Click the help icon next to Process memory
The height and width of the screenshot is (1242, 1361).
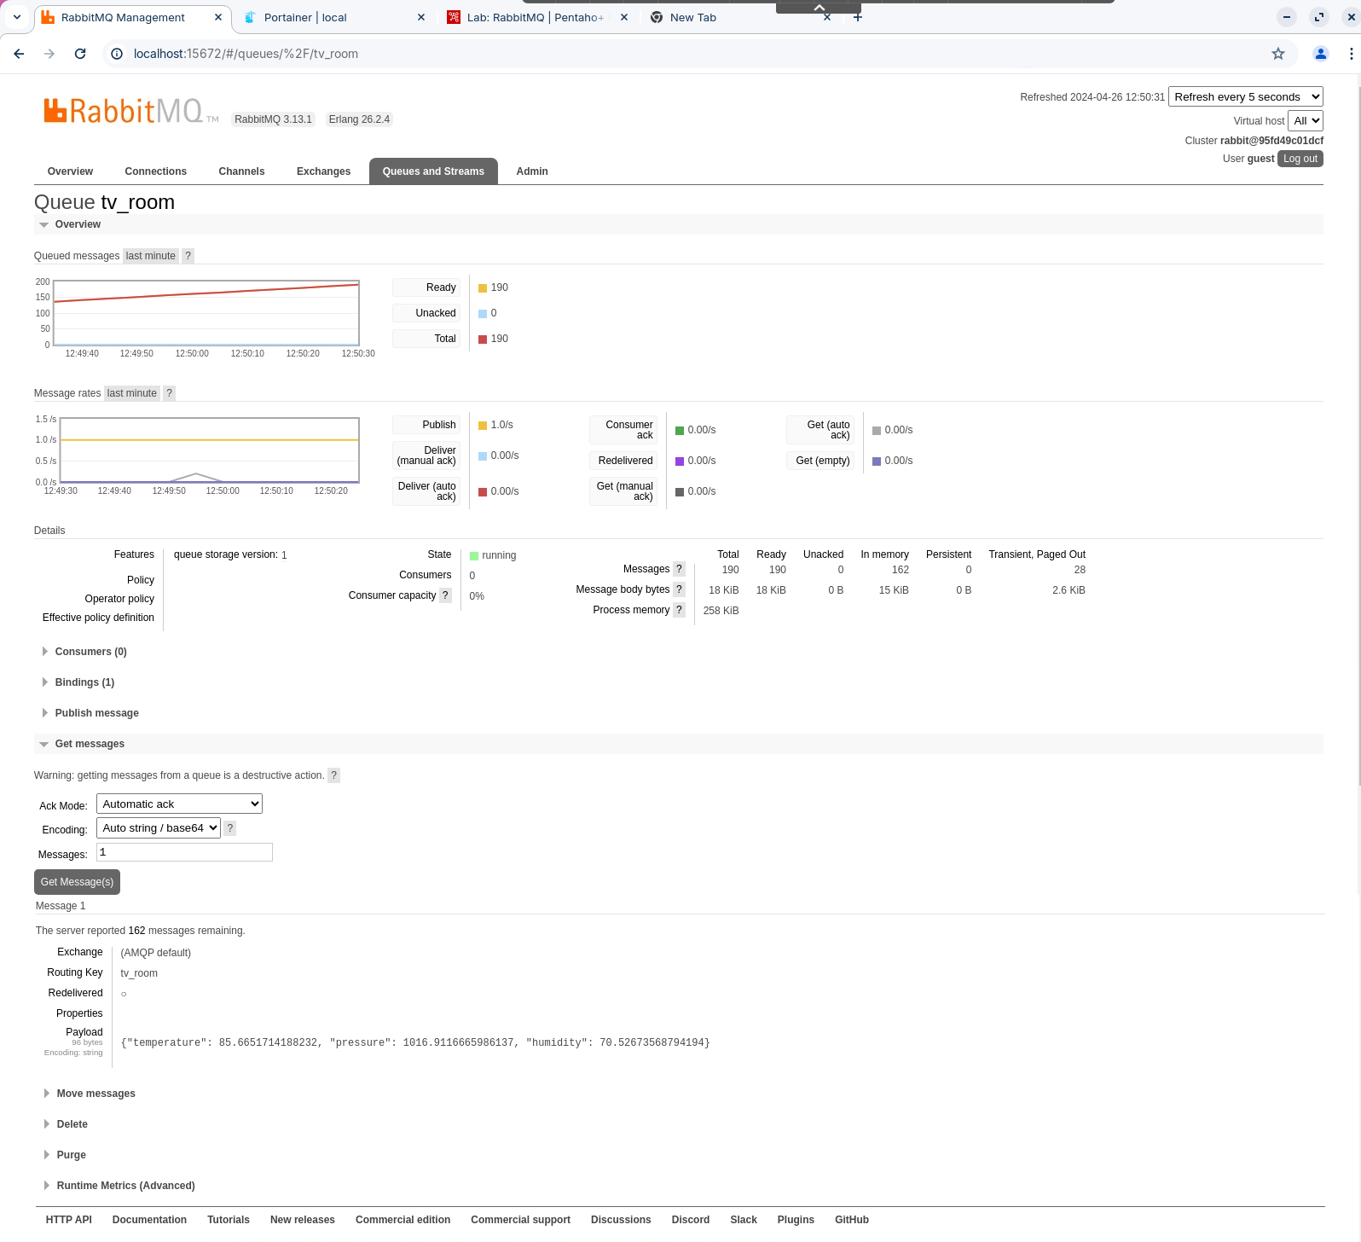pyautogui.click(x=679, y=610)
